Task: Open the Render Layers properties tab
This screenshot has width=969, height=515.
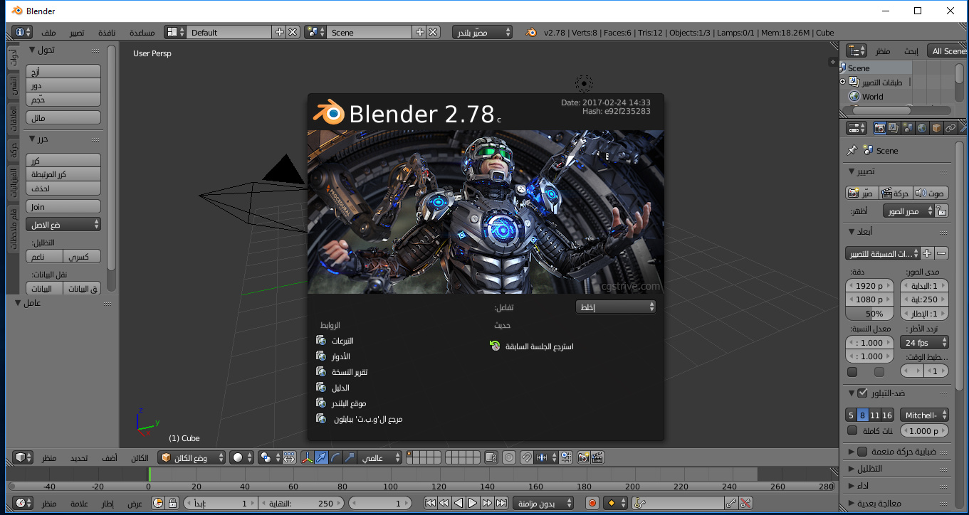Action: (x=894, y=128)
